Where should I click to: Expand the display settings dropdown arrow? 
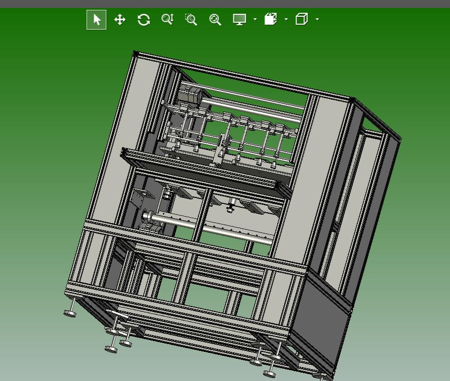pyautogui.click(x=255, y=19)
